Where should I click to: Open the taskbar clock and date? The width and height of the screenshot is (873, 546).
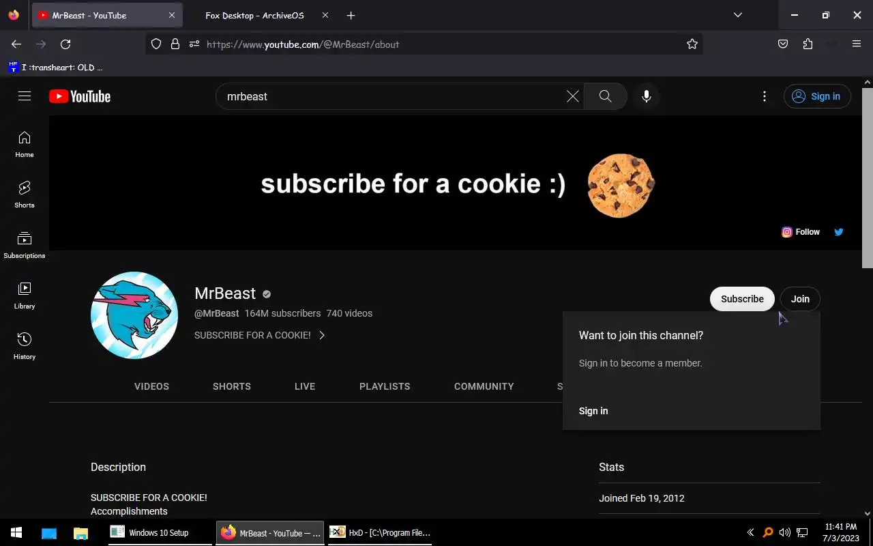click(x=841, y=532)
